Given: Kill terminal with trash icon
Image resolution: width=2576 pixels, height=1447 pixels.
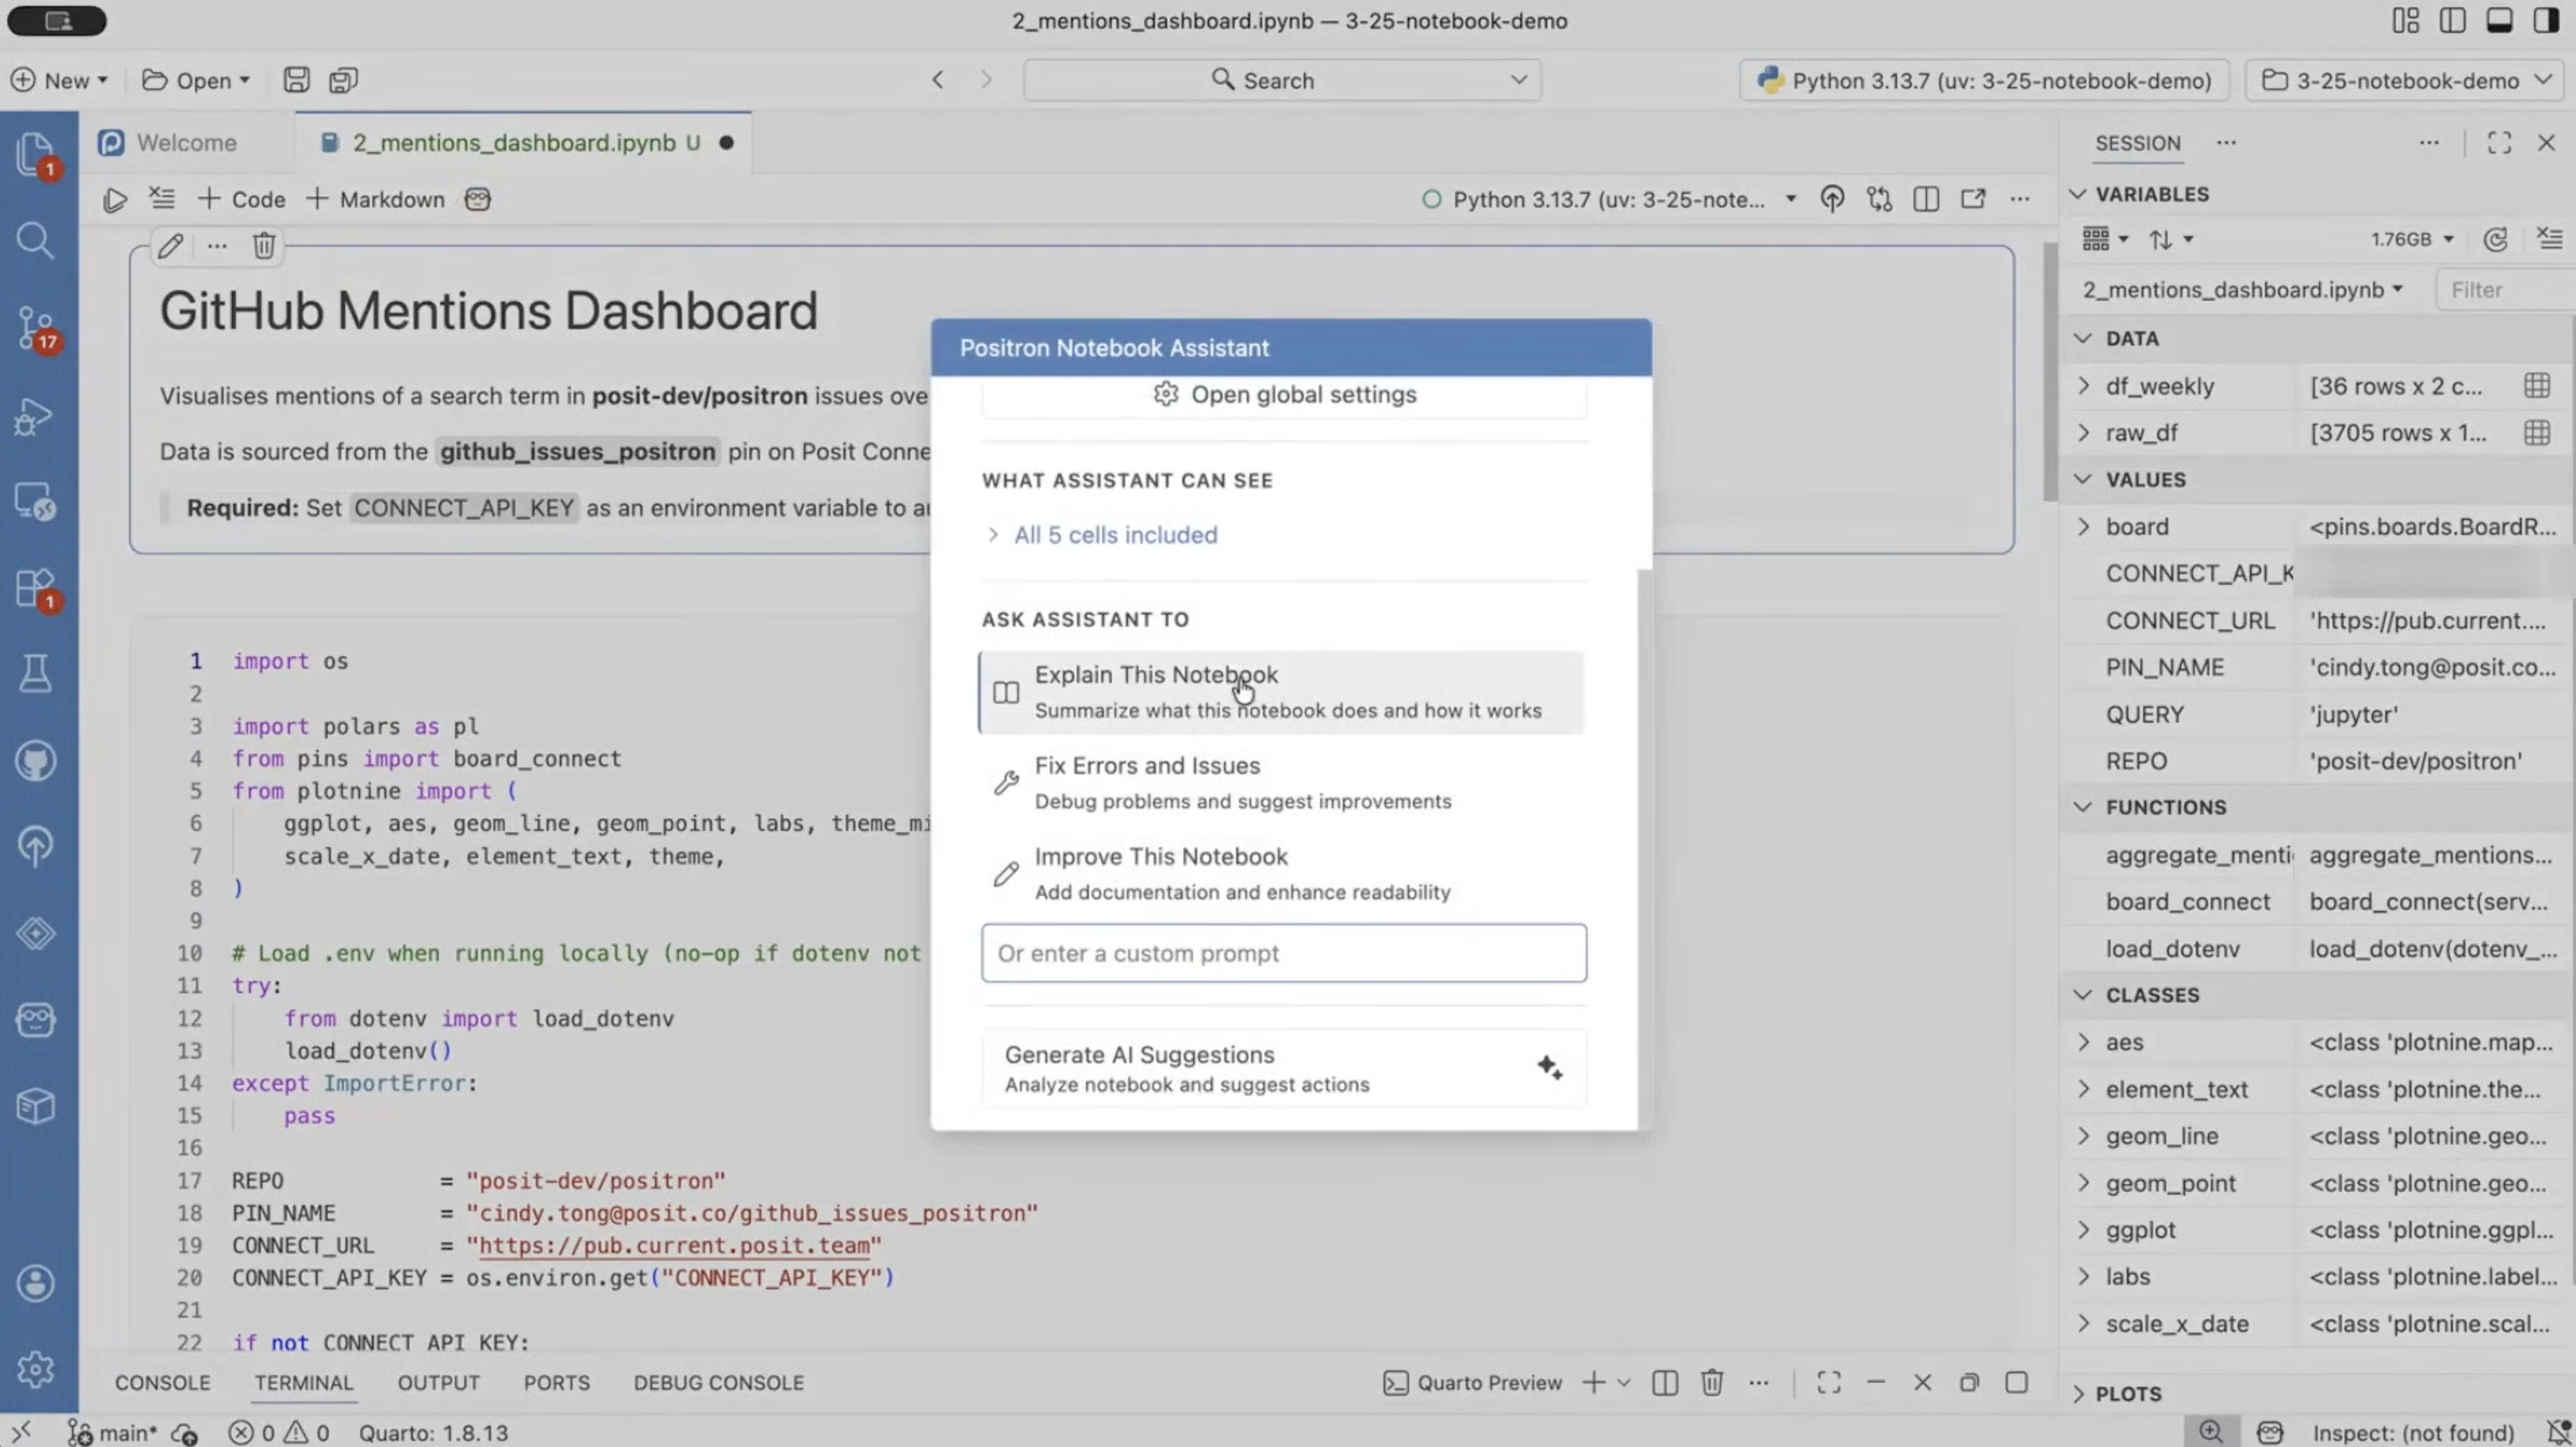Looking at the screenshot, I should point(1712,1382).
